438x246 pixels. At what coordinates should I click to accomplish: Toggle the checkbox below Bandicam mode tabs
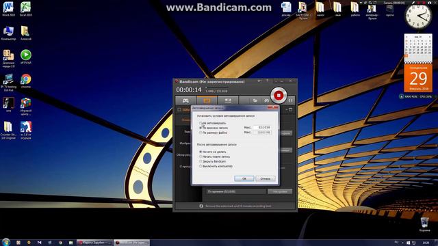pos(179,109)
